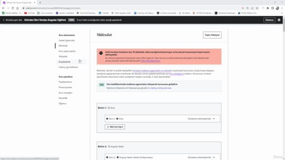
Task: Reload the page with refresh icon
Action: pos(13,8)
